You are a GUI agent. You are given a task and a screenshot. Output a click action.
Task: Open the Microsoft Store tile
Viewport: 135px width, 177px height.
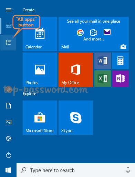(x=40, y=118)
